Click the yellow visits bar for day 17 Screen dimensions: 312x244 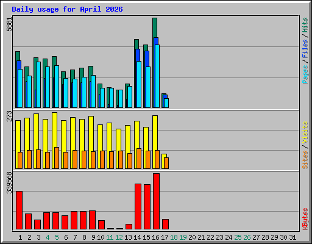point(164,156)
